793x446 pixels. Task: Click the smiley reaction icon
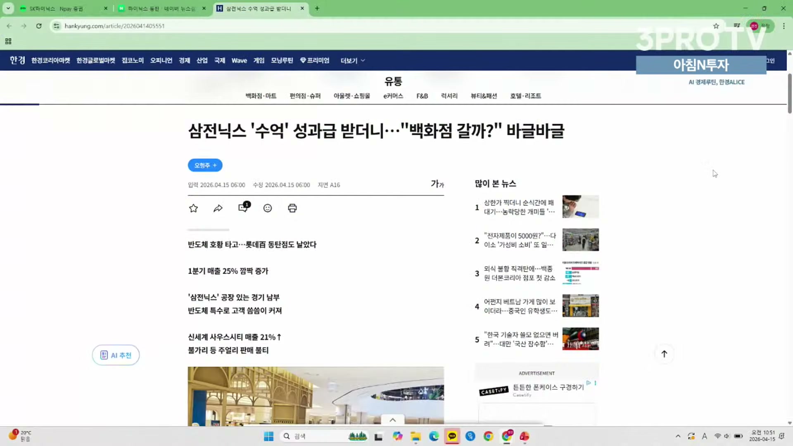pyautogui.click(x=268, y=208)
